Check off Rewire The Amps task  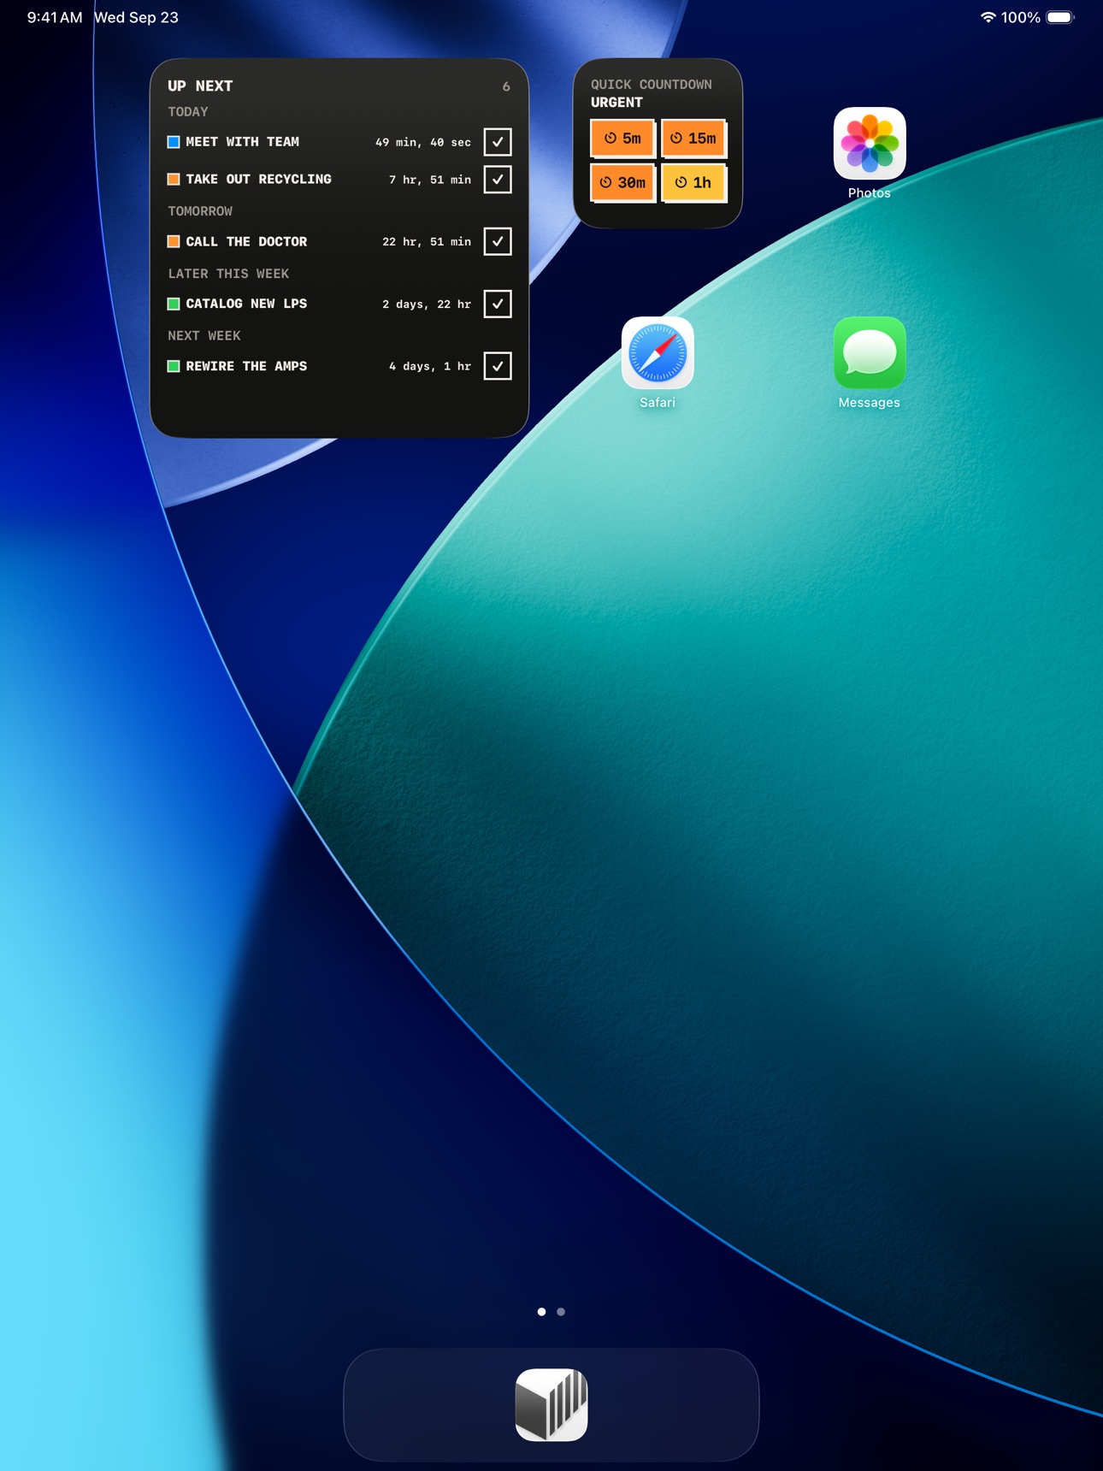(x=498, y=366)
